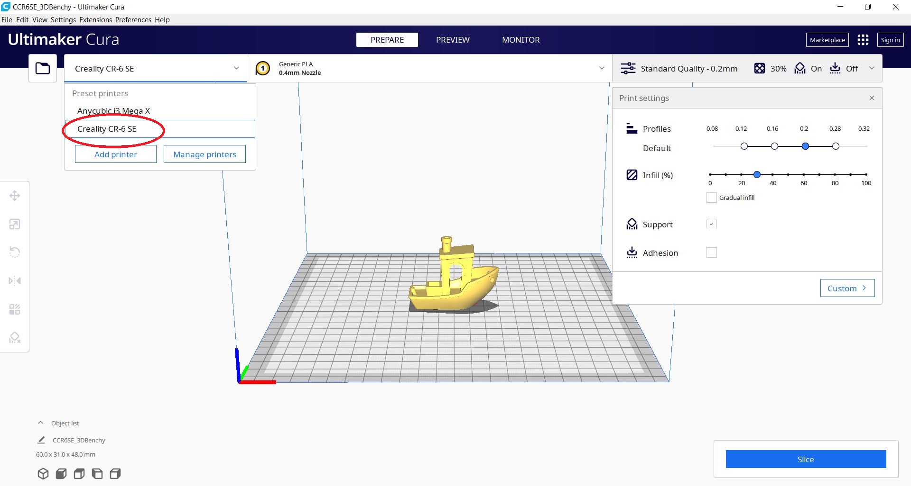
Task: Switch to the PREVIEW tab
Action: [453, 40]
